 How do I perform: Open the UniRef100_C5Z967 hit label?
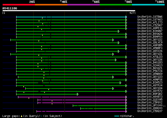tap(150, 25)
